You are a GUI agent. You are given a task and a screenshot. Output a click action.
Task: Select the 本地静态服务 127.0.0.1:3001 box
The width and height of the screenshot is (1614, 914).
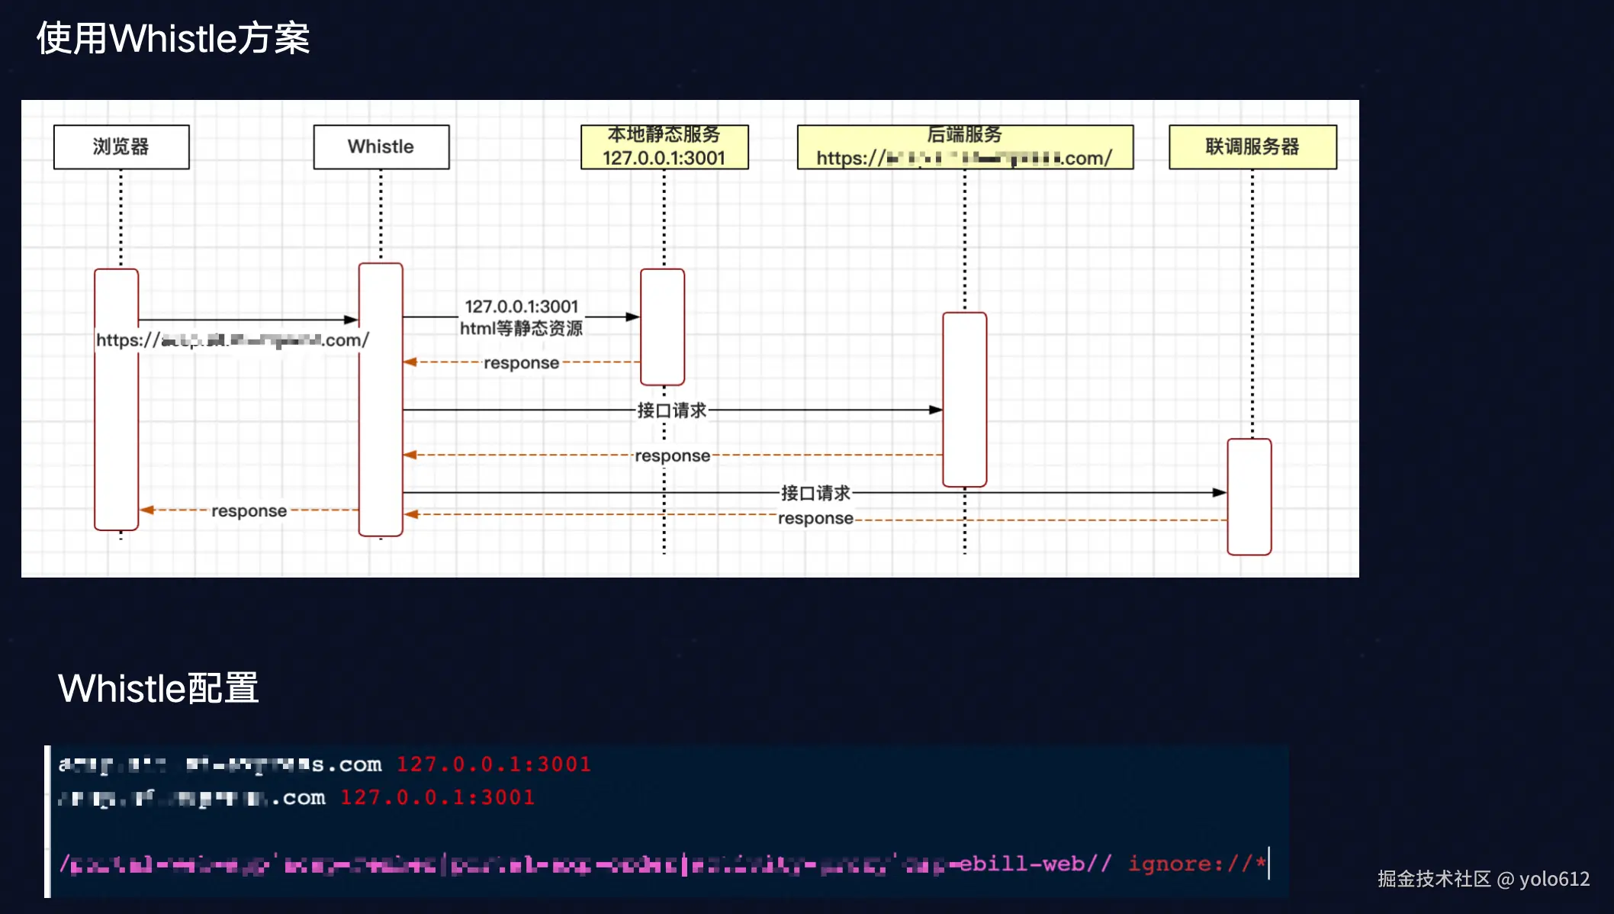pos(664,146)
